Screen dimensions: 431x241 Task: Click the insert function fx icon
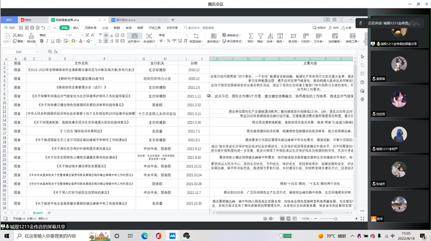[55, 52]
